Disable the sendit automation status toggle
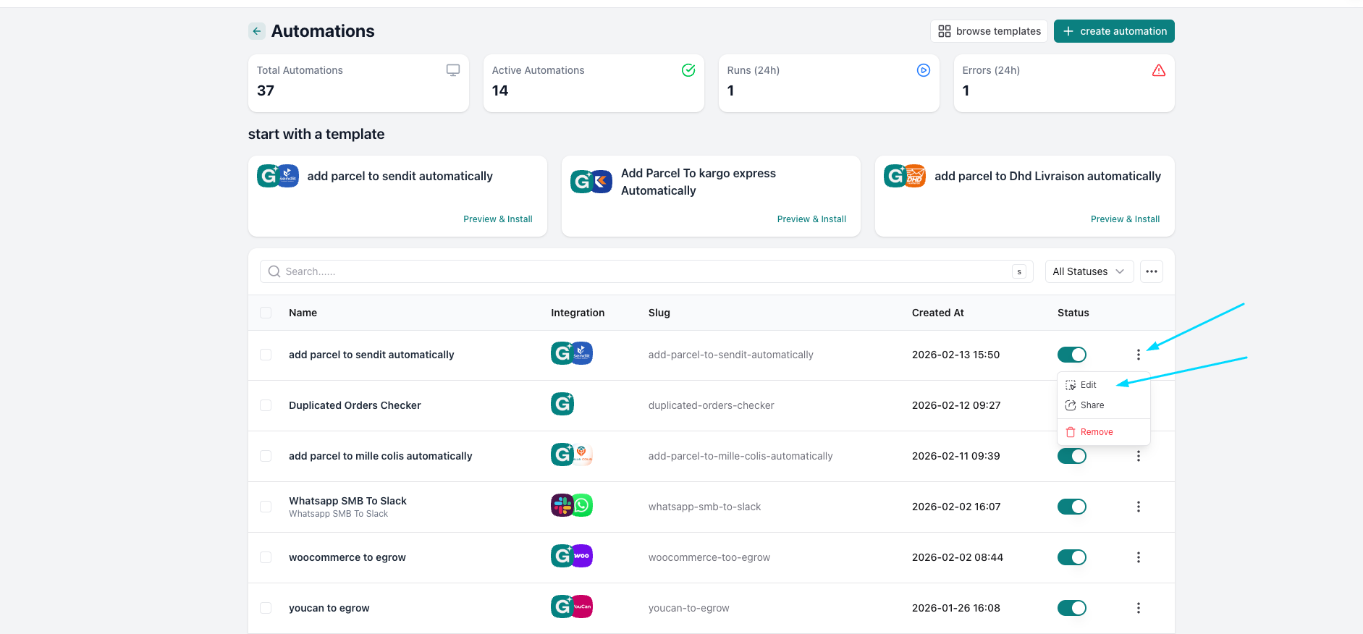The image size is (1363, 634). (x=1071, y=355)
